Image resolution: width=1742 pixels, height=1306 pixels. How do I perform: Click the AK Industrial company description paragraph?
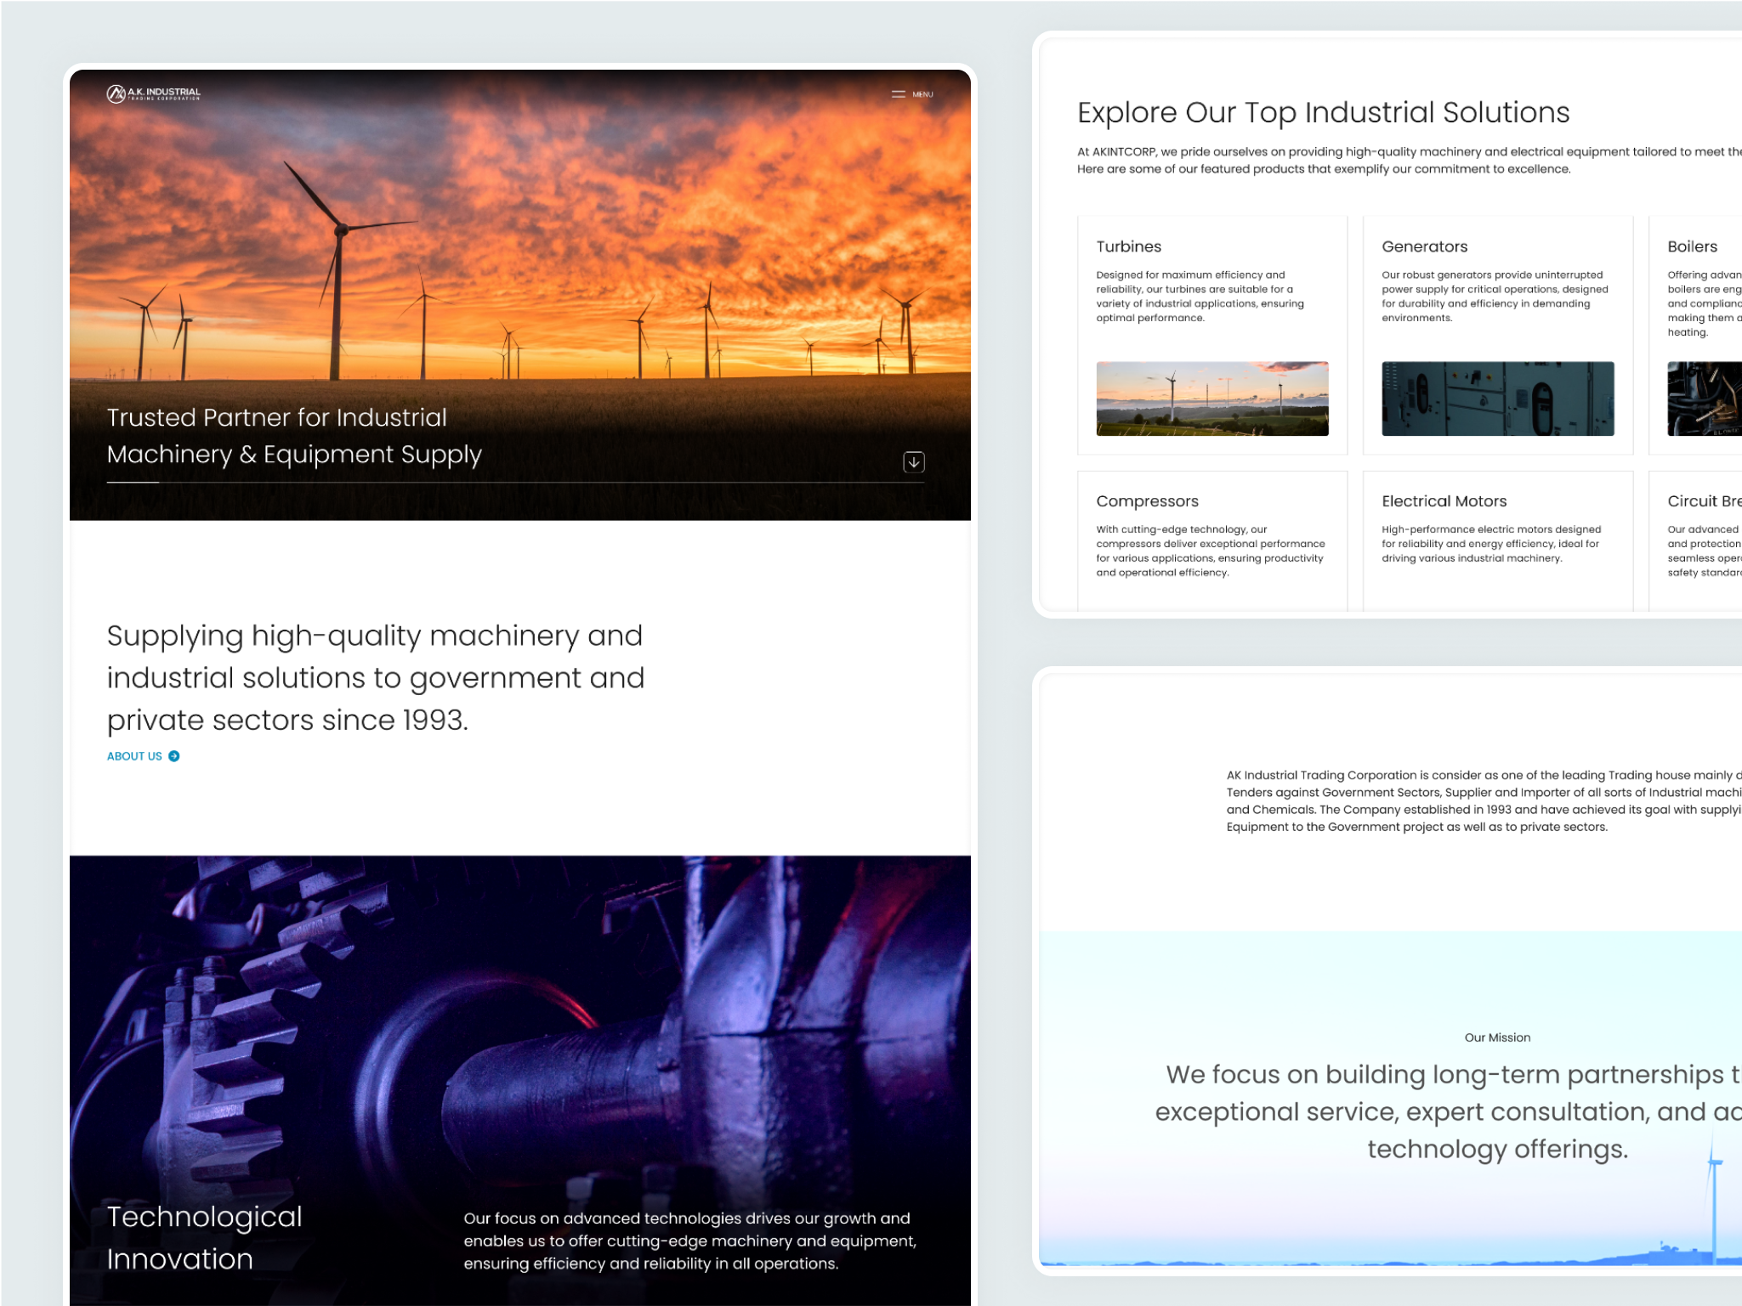1479,800
